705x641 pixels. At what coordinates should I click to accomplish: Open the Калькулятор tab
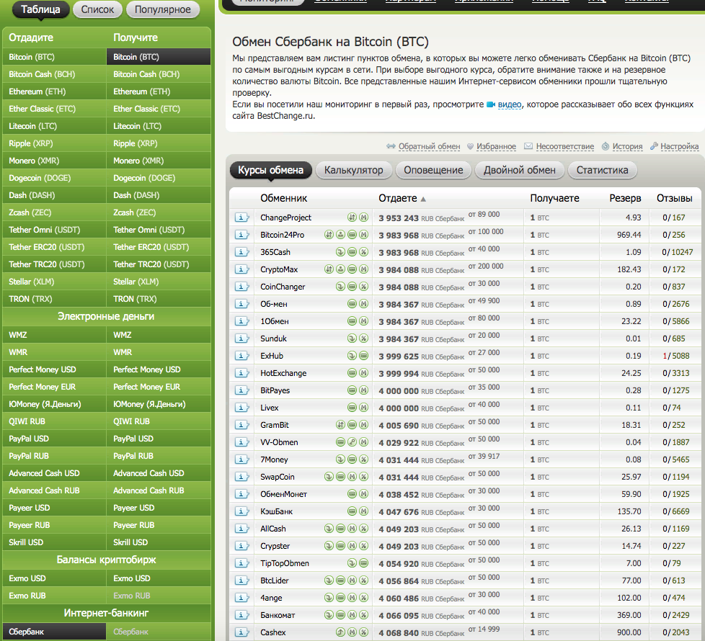(354, 170)
